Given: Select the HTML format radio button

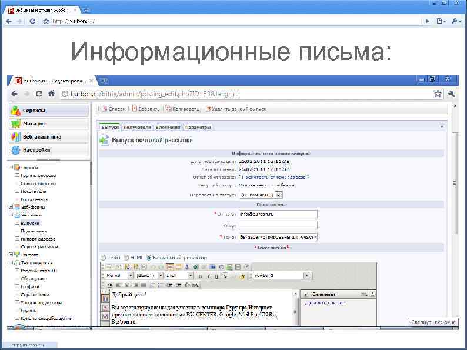Looking at the screenshot, I should (126, 258).
